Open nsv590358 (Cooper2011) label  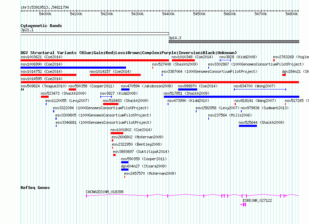(x=91, y=86)
